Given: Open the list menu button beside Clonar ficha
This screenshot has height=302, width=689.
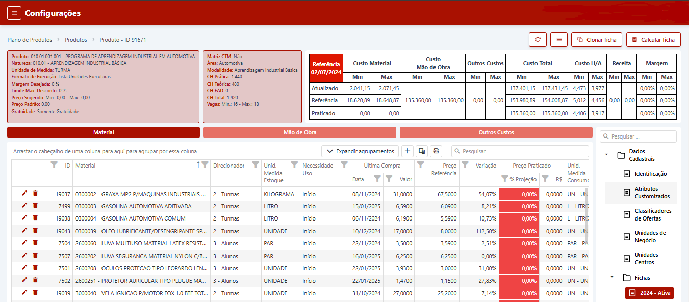Looking at the screenshot, I should tap(559, 40).
